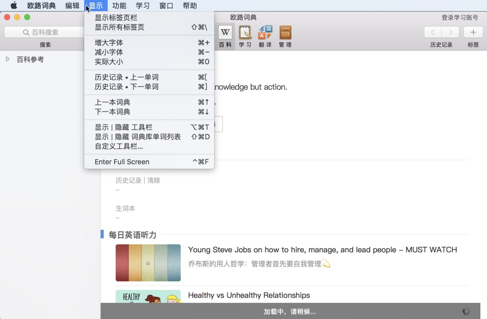Choose 显示所有标签页 menu entry

pyautogui.click(x=149, y=28)
